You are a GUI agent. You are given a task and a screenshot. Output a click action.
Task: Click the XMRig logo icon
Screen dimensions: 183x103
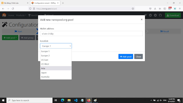(x=4, y=15)
